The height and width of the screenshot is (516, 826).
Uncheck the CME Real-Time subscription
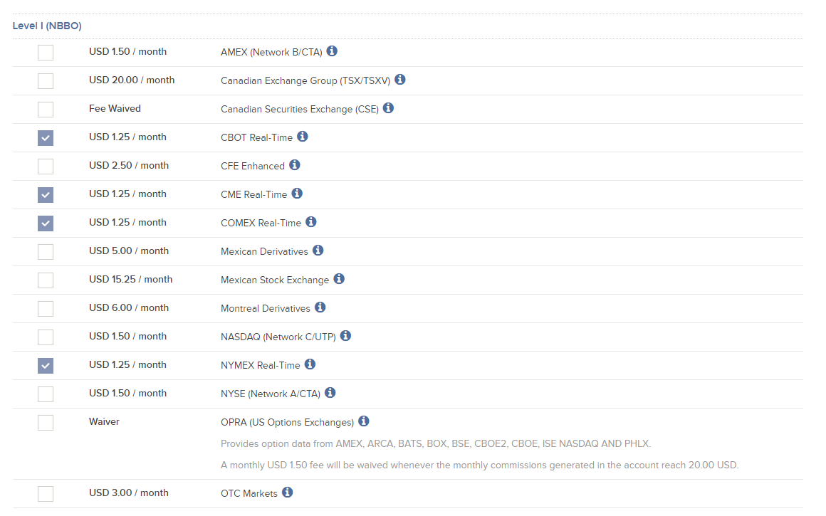tap(46, 195)
